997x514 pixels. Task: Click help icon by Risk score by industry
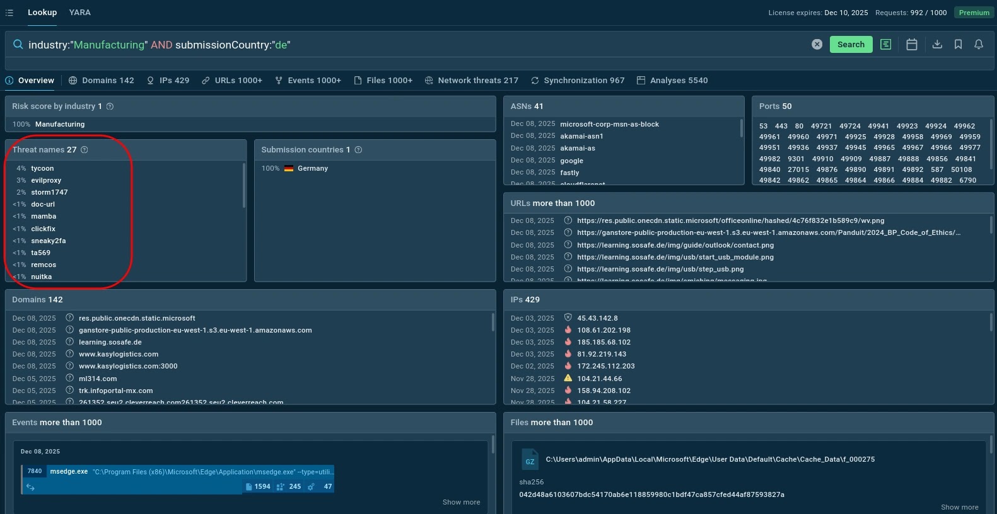point(110,106)
